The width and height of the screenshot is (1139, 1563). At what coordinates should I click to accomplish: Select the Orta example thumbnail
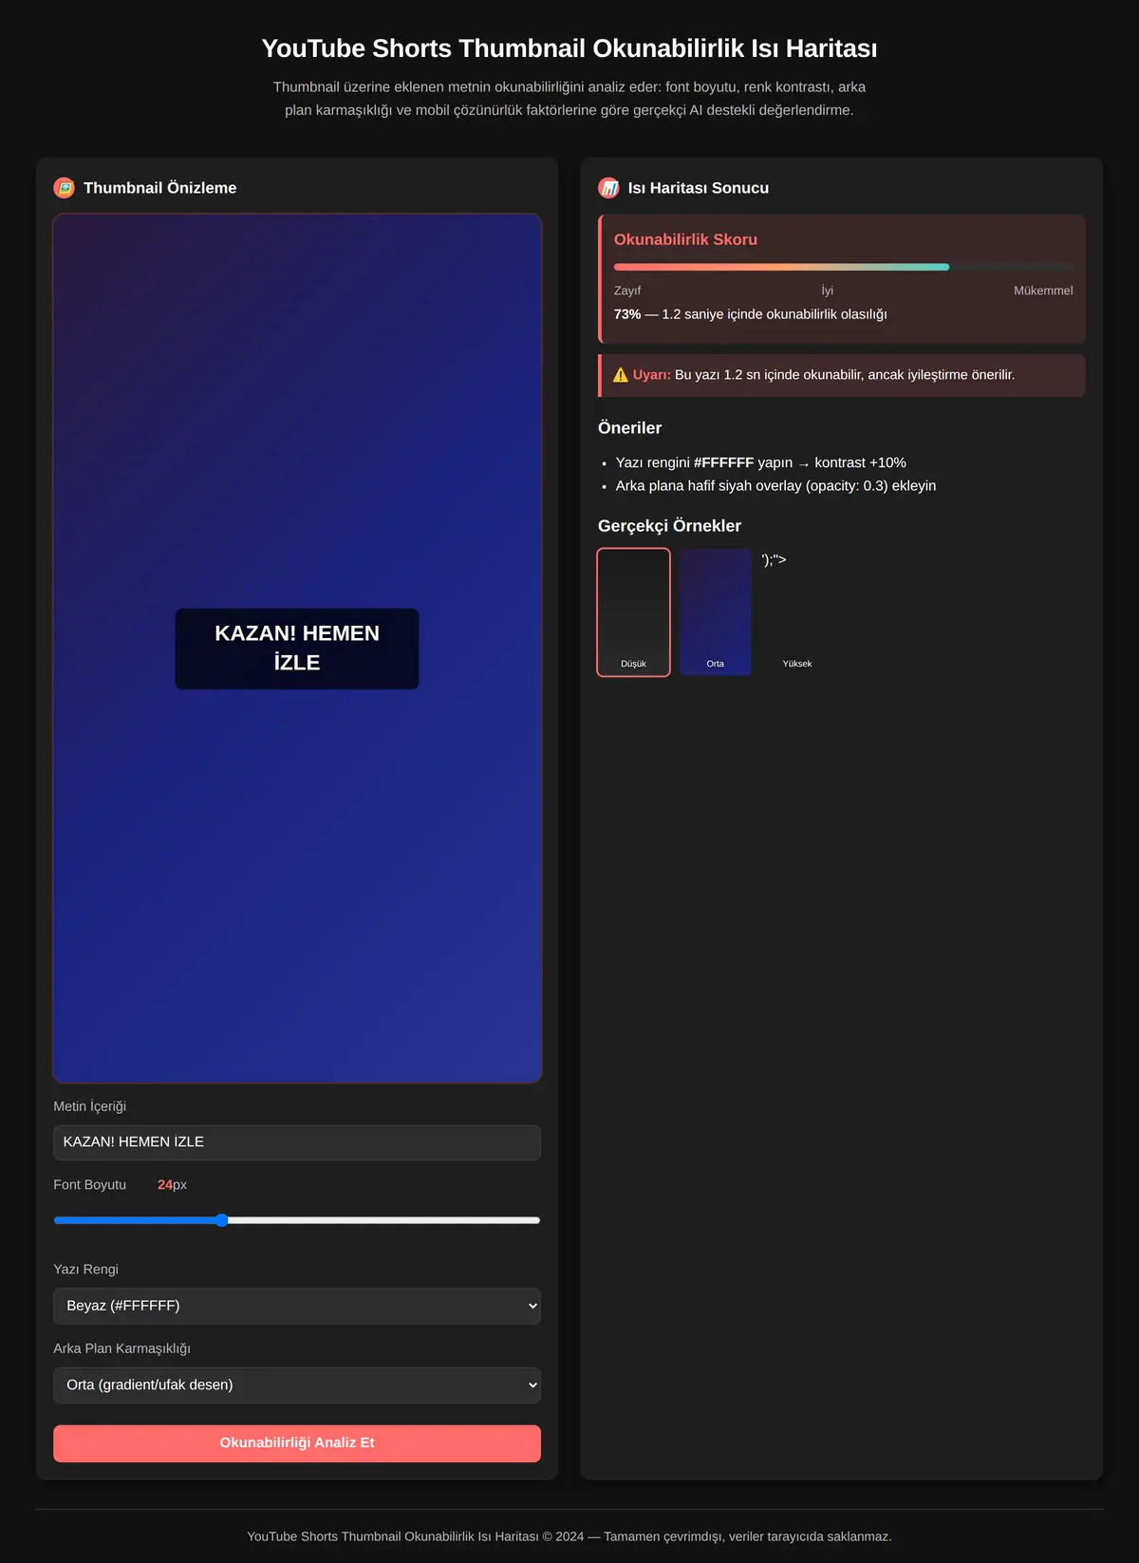click(716, 612)
